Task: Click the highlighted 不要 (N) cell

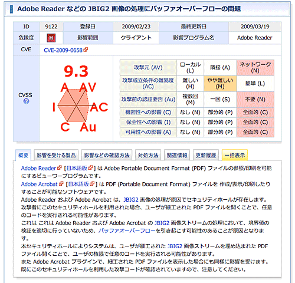Action: (x=255, y=100)
